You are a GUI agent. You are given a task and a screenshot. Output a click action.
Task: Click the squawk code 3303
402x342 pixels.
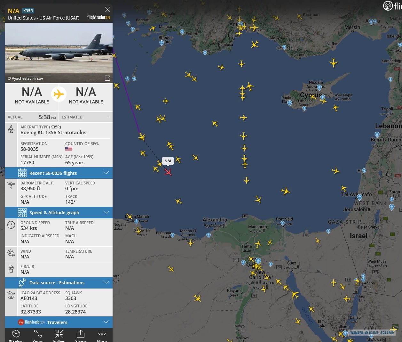(71, 298)
